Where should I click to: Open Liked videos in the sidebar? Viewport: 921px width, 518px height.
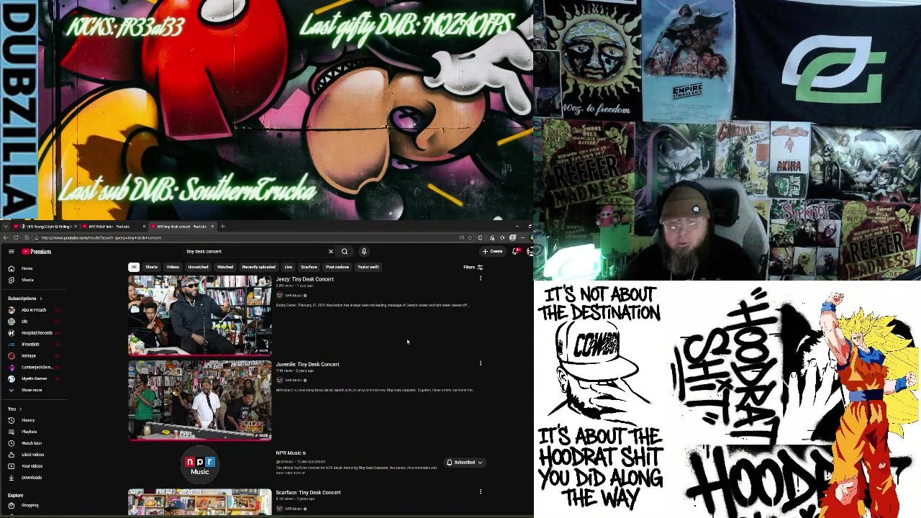pos(31,455)
